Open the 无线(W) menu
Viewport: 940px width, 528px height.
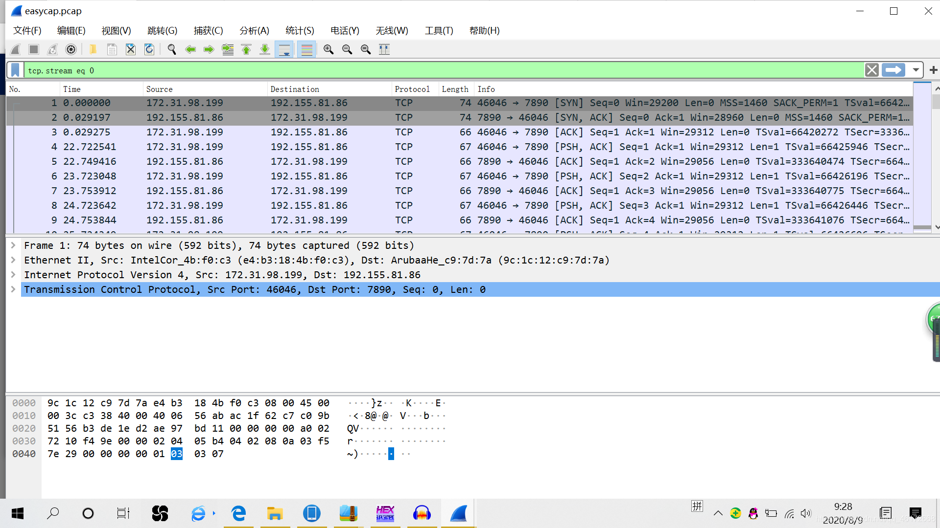point(392,30)
